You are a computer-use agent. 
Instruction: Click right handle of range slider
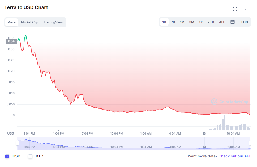pos(251,143)
